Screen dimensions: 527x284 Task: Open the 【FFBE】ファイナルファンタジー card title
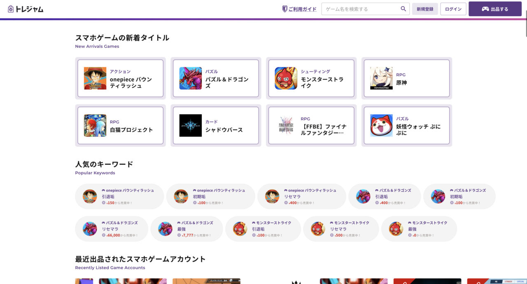(x=324, y=129)
